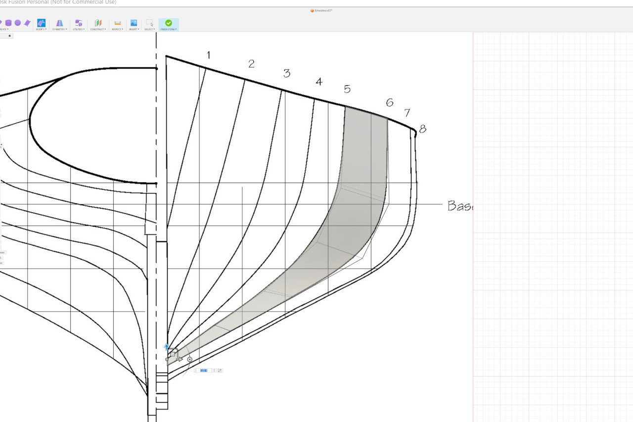The height and width of the screenshot is (422, 633).
Task: Open the Construct dropdown menu
Action: pos(98,29)
